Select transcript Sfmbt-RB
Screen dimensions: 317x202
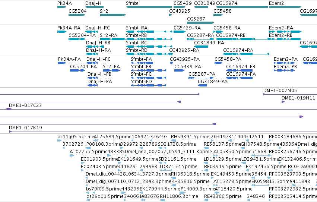point(149,39)
